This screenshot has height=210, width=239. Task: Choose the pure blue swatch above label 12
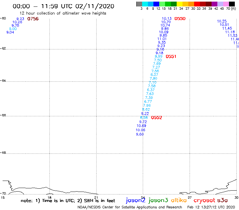click(156, 4)
